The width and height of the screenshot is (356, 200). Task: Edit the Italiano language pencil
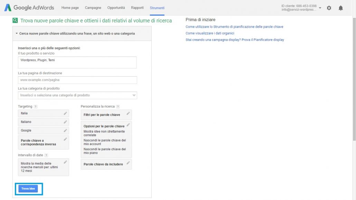[x=65, y=122]
